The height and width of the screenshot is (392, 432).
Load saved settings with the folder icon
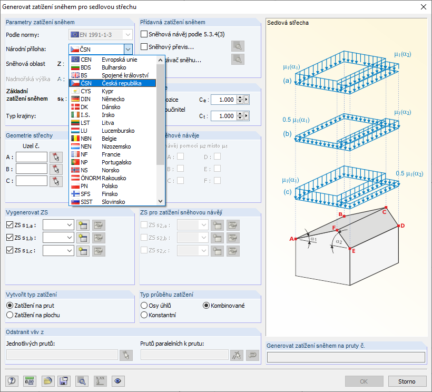pyautogui.click(x=48, y=381)
